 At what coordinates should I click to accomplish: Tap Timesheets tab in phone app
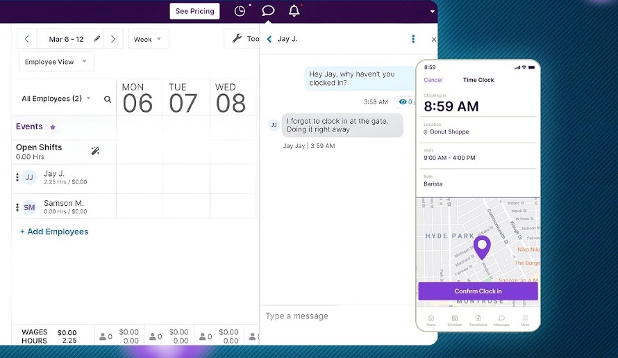(478, 320)
